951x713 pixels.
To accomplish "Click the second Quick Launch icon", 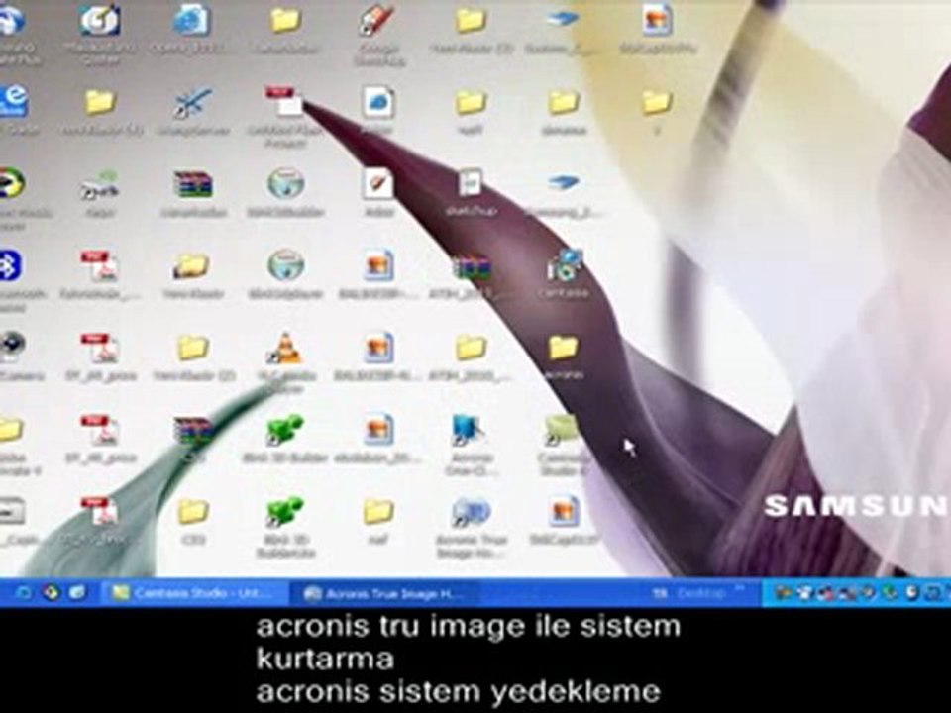I will click(x=51, y=592).
